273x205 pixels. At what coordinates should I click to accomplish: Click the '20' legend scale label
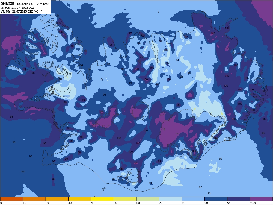(47, 203)
